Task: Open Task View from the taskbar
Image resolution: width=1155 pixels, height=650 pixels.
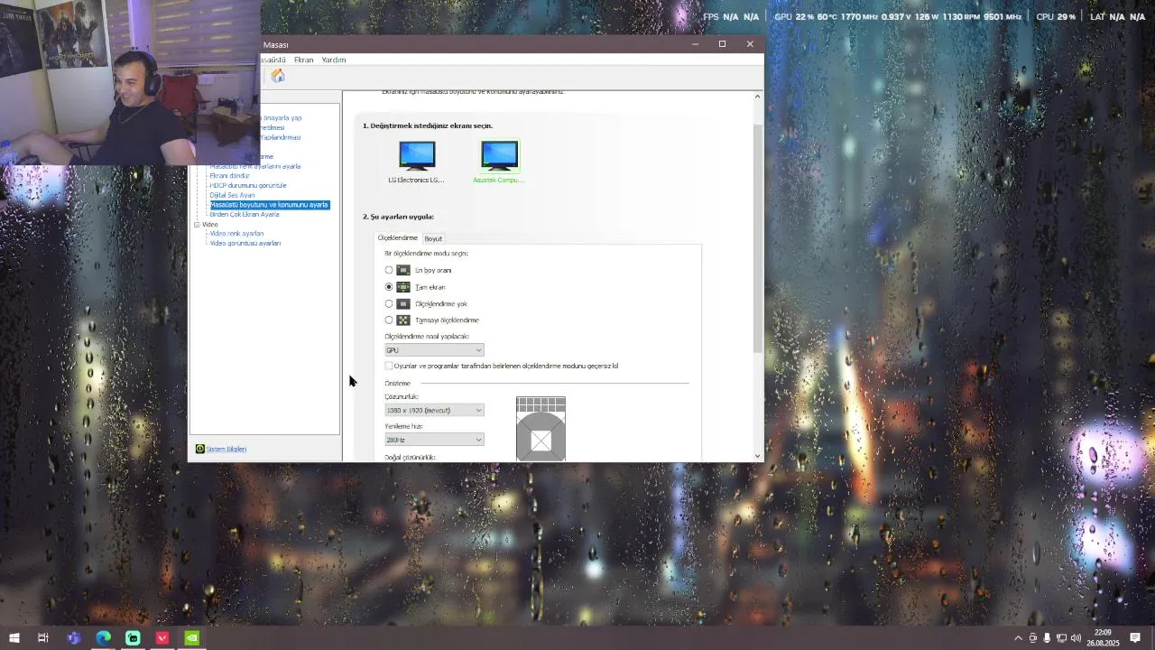Action: tap(43, 638)
